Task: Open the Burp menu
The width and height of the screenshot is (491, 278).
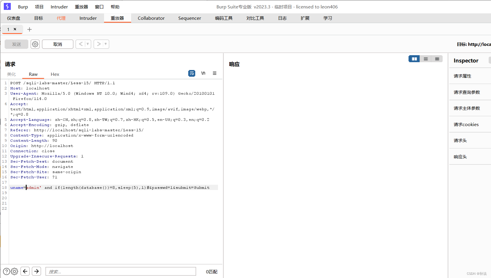Action: point(23,7)
